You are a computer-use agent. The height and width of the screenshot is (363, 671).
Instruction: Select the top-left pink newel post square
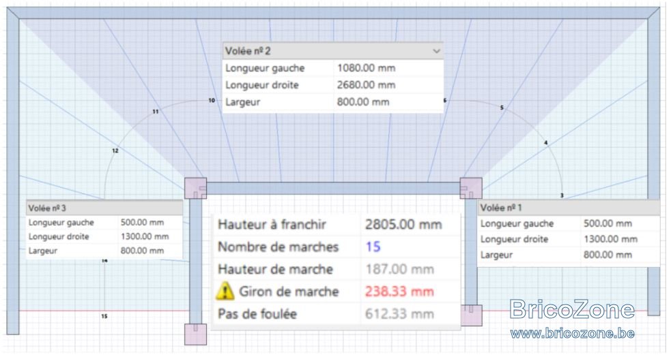(195, 188)
